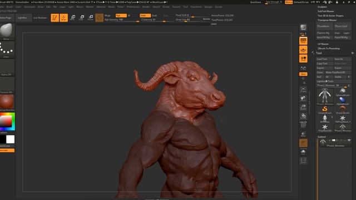The width and height of the screenshot is (356, 200).
Task: Toggle the orange Solo/Dynamic button on right shelf
Action: [x=303, y=143]
